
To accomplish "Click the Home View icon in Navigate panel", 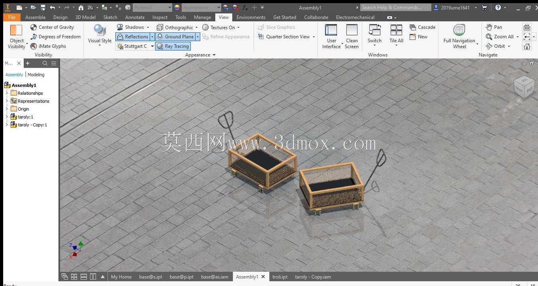I will point(527,46).
